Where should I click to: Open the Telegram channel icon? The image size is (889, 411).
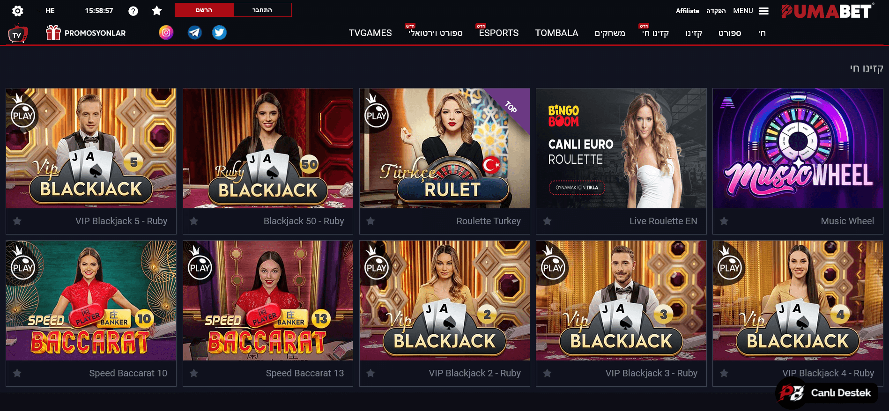click(195, 32)
